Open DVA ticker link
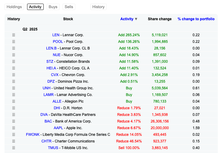222x153 pixels. (x=44, y=115)
